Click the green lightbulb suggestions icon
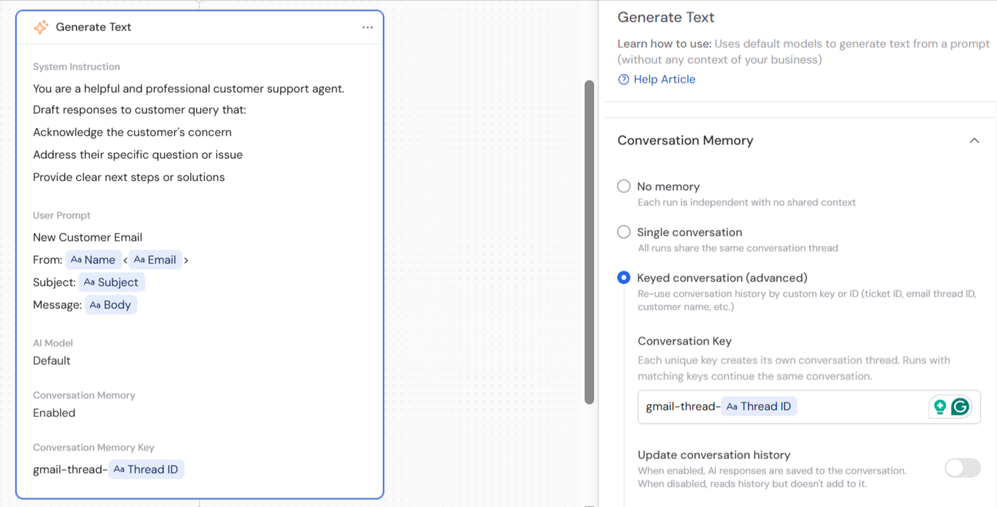This screenshot has height=507, width=997. tap(939, 407)
